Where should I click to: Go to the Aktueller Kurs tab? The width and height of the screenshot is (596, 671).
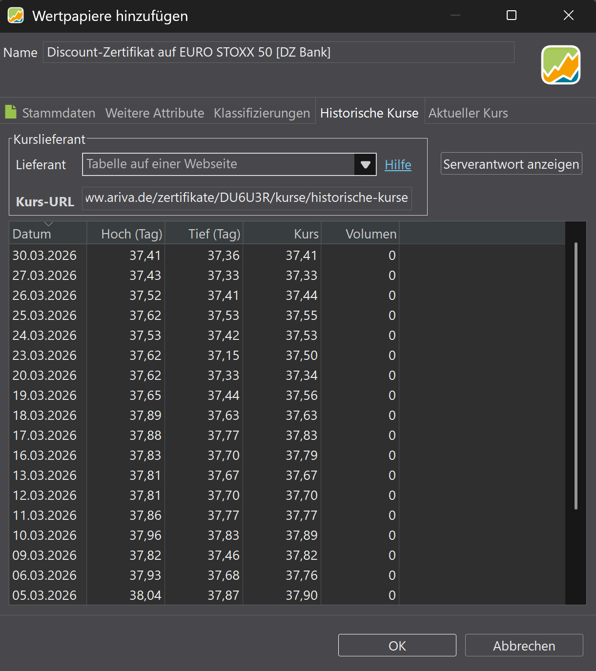coord(468,113)
